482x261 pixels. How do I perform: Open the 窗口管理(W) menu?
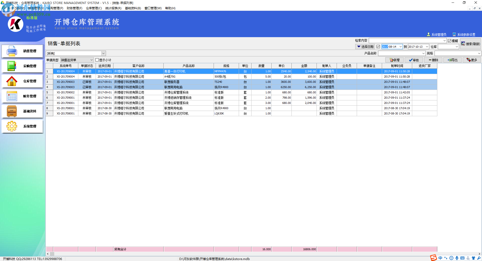(x=153, y=8)
